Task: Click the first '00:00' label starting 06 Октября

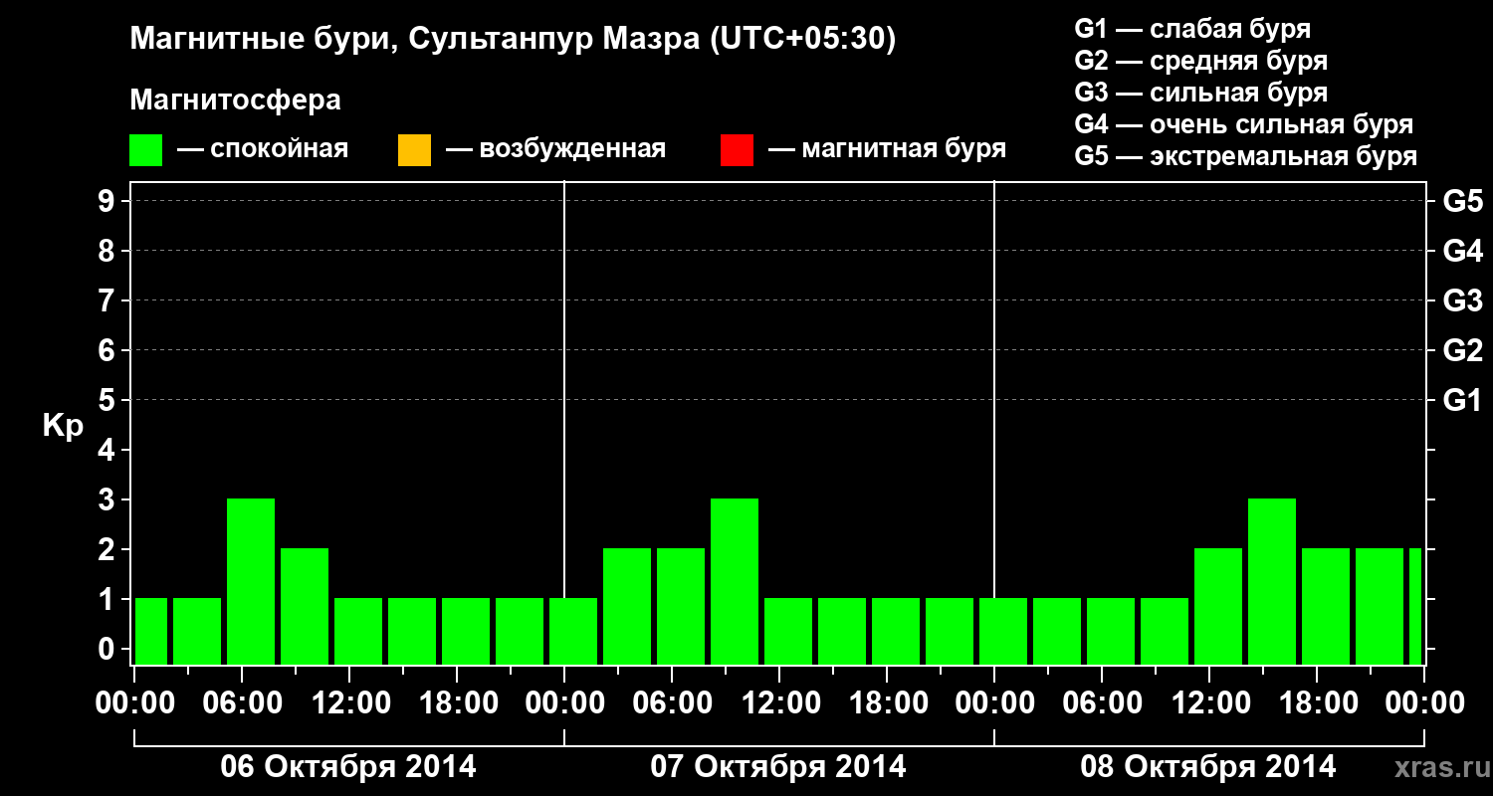Action: pyautogui.click(x=134, y=703)
